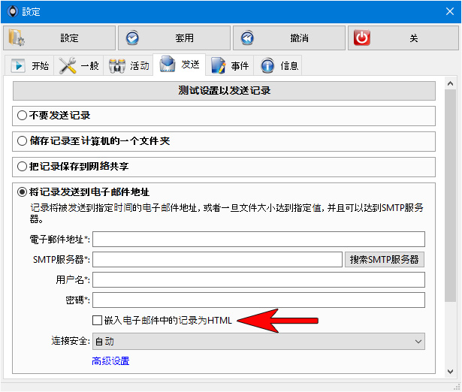Click the 搜索SMTP服务器 button
Image resolution: width=462 pixels, height=392 pixels.
coord(384,260)
